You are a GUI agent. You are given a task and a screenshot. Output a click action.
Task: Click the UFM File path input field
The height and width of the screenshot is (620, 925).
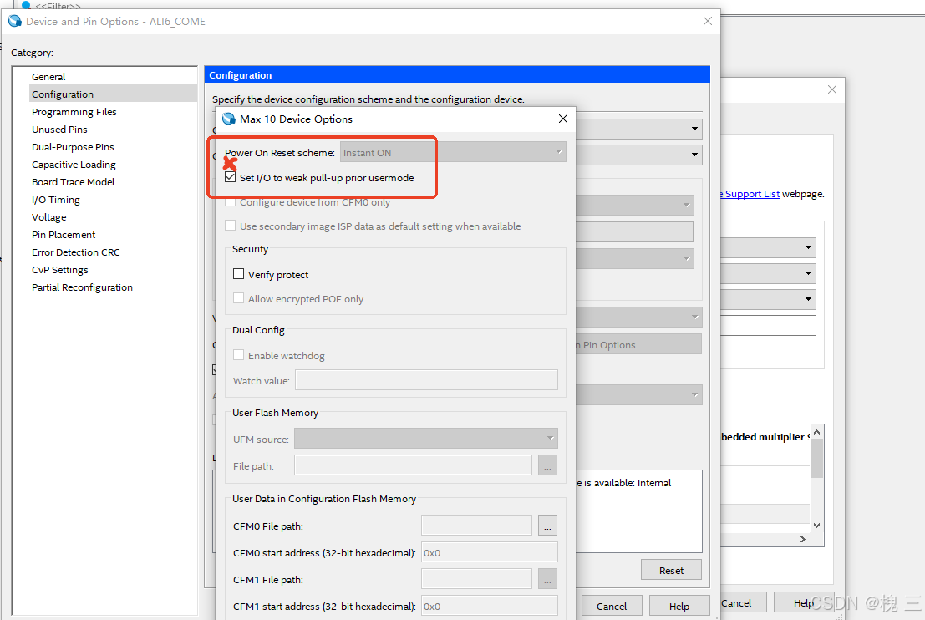(x=413, y=465)
